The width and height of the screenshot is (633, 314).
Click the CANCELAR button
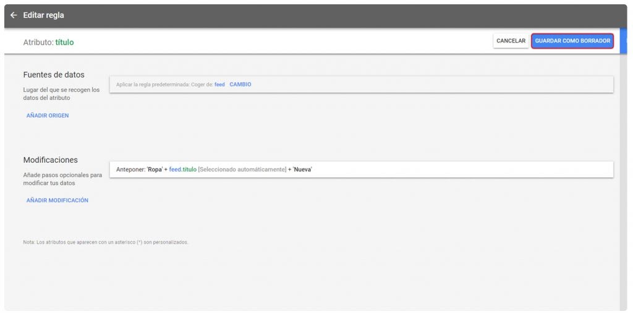pos(511,41)
